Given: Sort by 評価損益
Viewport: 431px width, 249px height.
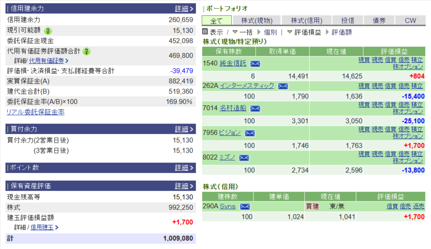Looking at the screenshot, I should 308,32.
